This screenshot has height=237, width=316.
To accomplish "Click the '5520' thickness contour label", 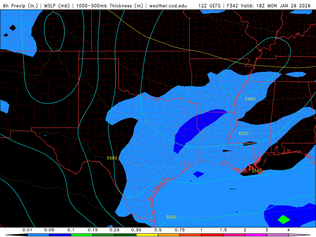I will click(243, 134).
